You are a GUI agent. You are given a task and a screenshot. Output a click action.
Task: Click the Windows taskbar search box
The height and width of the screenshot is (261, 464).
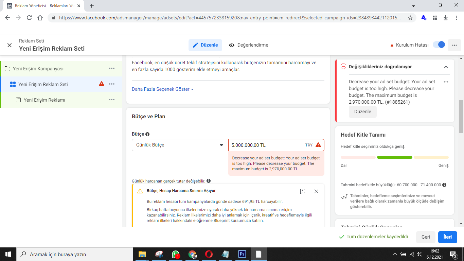(75, 254)
